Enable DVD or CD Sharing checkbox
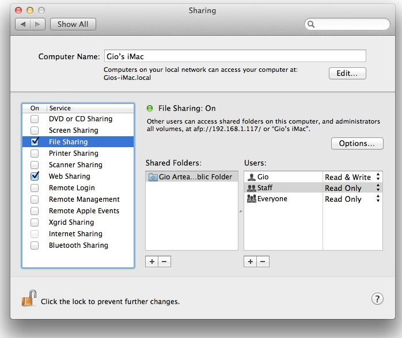Image resolution: width=402 pixels, height=338 pixels. [x=35, y=119]
